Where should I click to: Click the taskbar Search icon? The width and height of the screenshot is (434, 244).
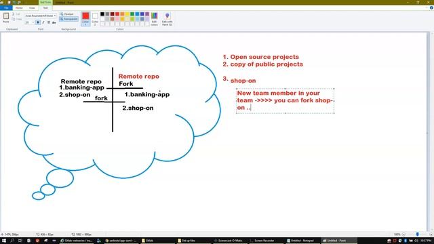(12, 241)
